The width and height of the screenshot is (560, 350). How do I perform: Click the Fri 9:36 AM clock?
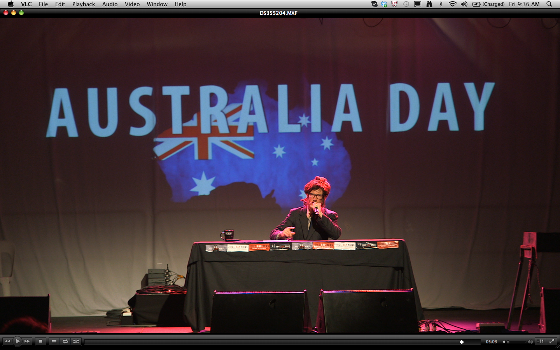coord(524,4)
